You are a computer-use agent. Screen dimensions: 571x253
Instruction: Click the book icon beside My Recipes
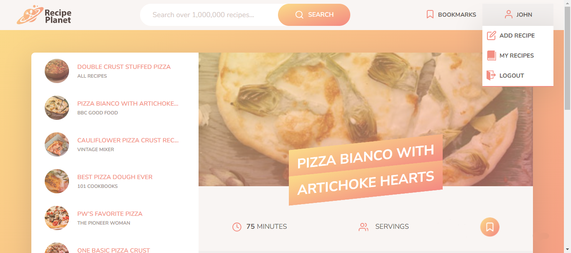click(492, 56)
